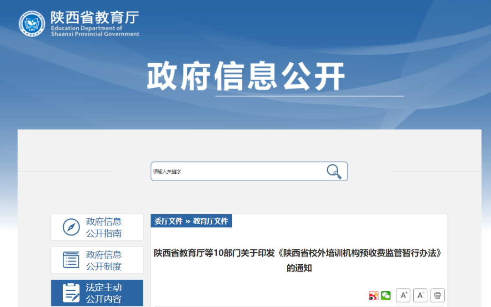
Task: Print the page using printer icon
Action: click(437, 296)
